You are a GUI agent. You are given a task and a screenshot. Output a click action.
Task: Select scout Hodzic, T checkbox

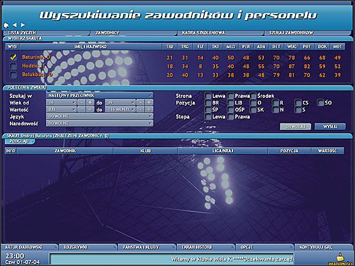13,66
